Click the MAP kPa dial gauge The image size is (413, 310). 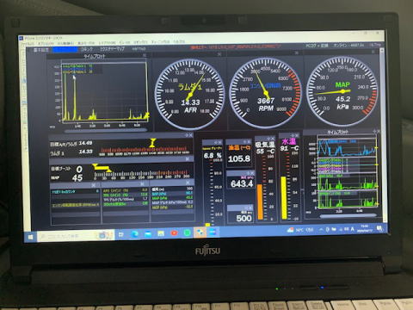coord(342,91)
